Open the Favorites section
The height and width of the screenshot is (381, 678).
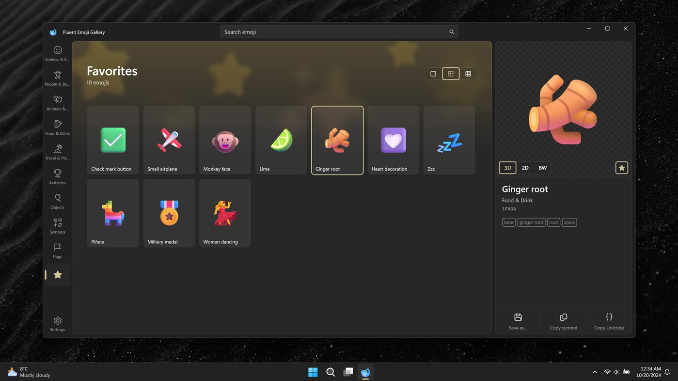click(x=57, y=274)
